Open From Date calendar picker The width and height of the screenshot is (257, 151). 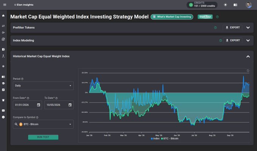(x=39, y=105)
